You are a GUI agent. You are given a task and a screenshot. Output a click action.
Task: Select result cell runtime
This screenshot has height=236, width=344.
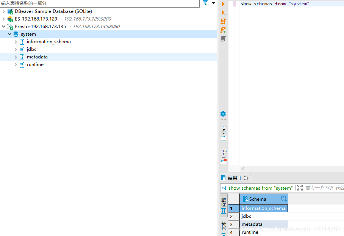click(264, 232)
